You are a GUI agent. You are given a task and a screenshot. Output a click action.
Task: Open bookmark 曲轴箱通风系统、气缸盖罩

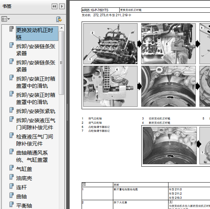32,156
